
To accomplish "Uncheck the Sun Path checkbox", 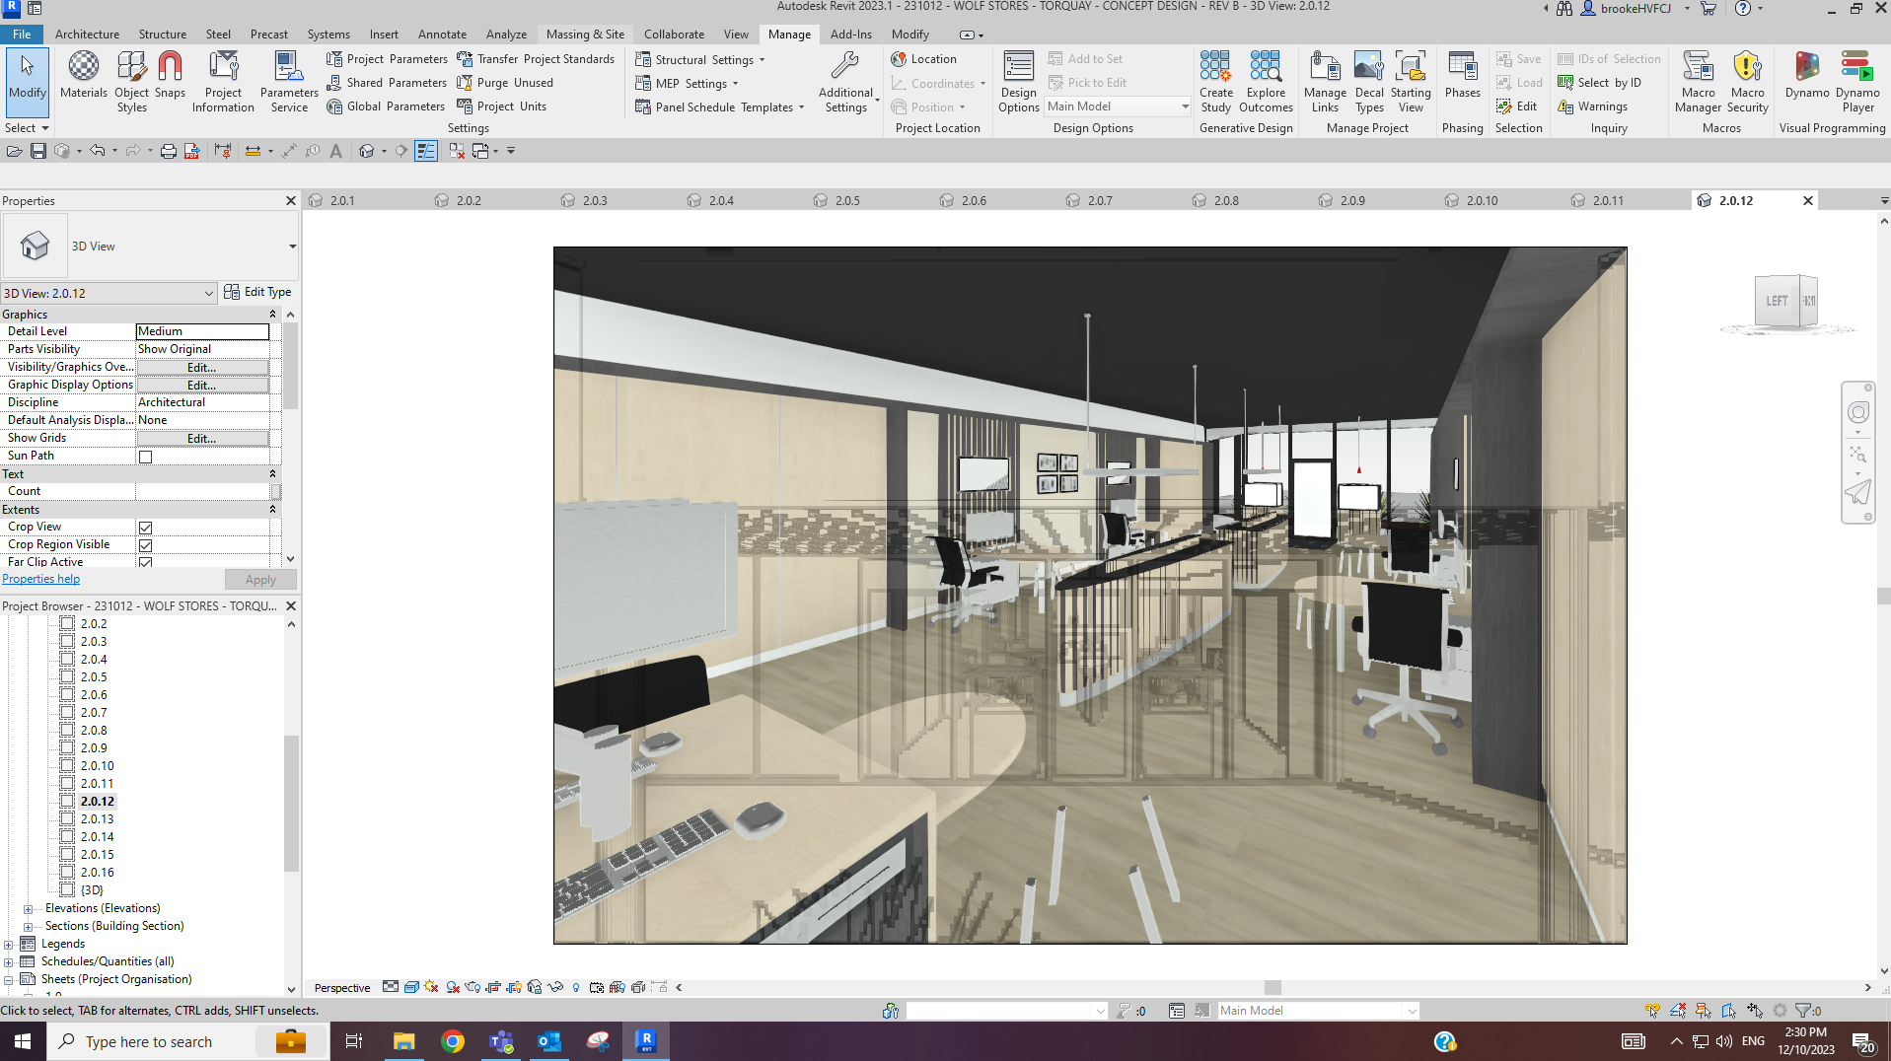I will [145, 455].
